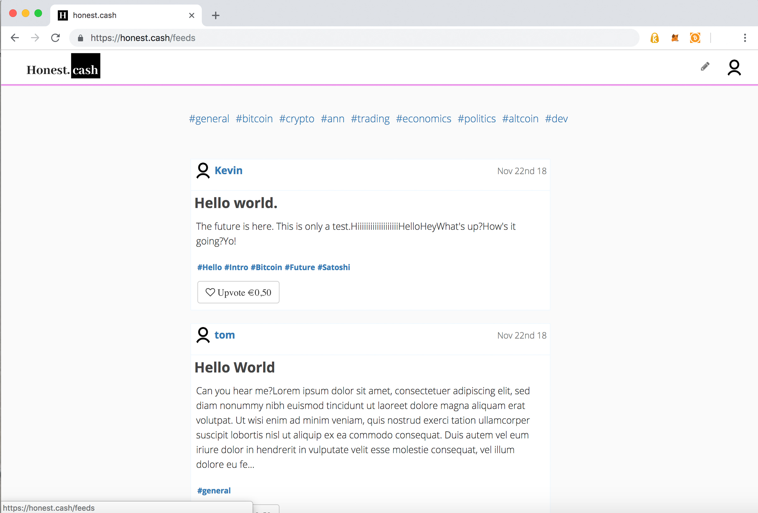The width and height of the screenshot is (758, 513).
Task: Open the user profile icon in header
Action: coord(734,68)
